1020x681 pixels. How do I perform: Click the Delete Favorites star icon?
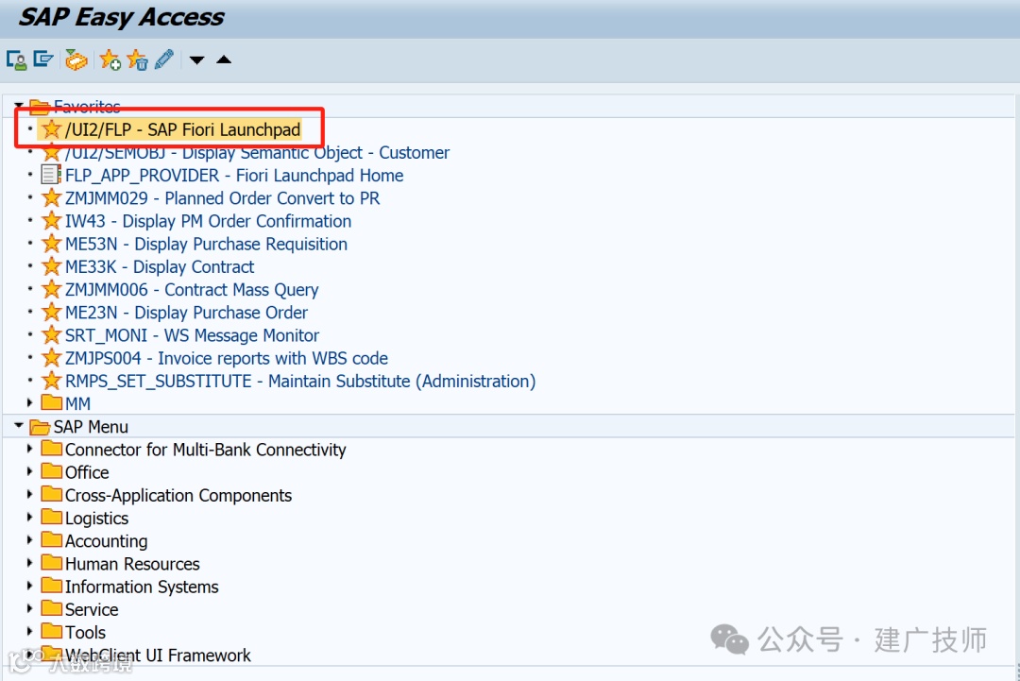[x=138, y=60]
